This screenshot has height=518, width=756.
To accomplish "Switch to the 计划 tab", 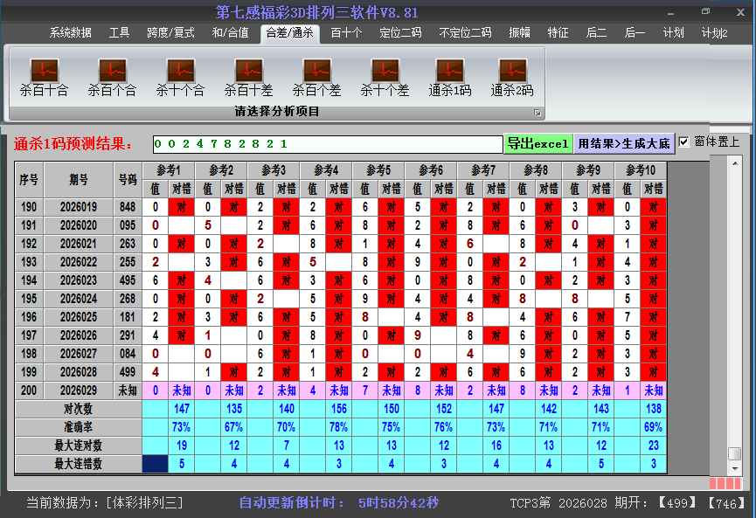I will 674,33.
